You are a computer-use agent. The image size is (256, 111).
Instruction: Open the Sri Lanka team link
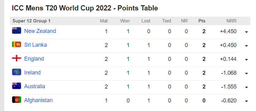35,45
